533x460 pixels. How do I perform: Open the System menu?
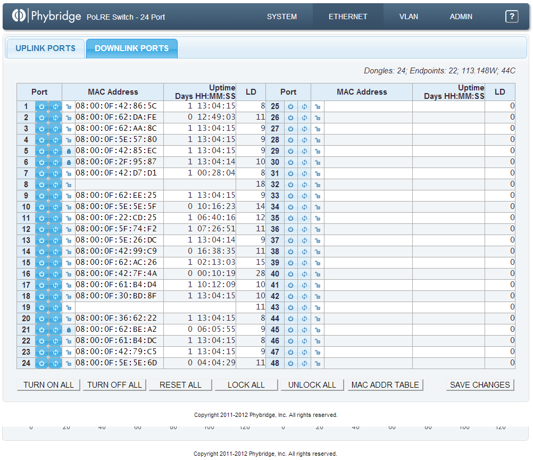click(282, 16)
